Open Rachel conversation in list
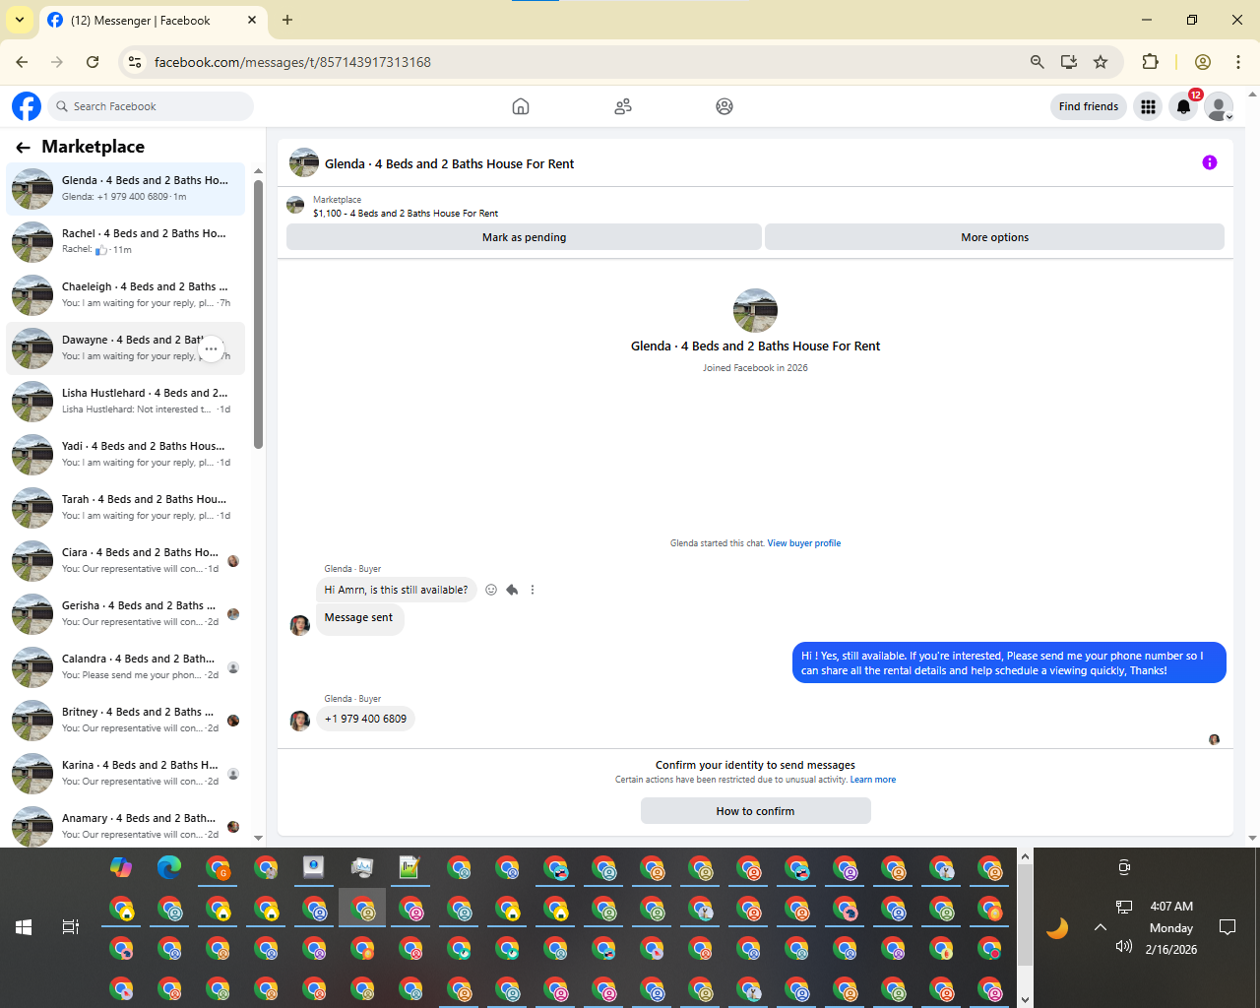1260x1008 pixels. (x=126, y=242)
